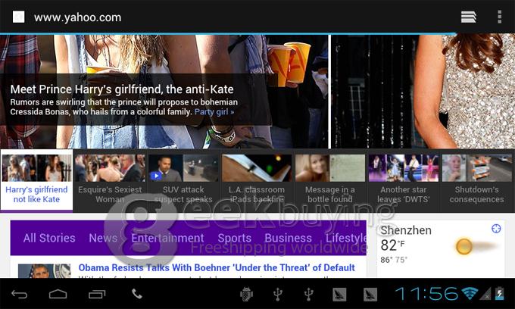Select the Lifestyle tab
This screenshot has width=515, height=309.
click(x=346, y=238)
